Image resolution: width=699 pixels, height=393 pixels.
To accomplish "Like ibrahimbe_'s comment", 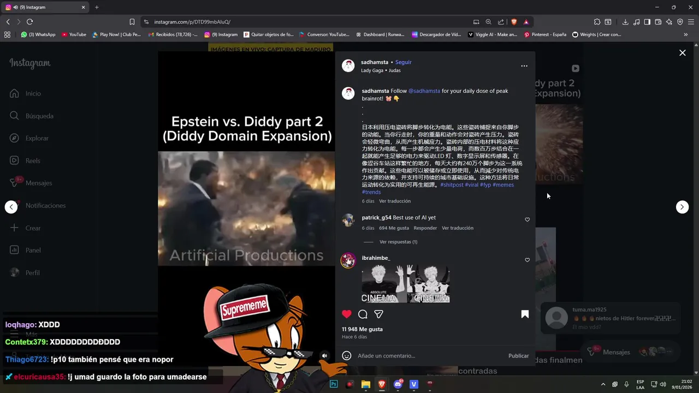I will pos(527,260).
